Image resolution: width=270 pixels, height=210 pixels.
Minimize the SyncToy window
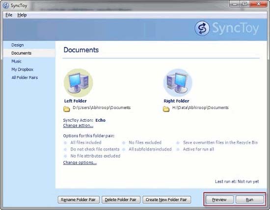235,4
